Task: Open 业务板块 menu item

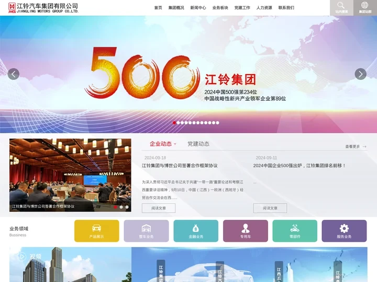Action: [220, 8]
